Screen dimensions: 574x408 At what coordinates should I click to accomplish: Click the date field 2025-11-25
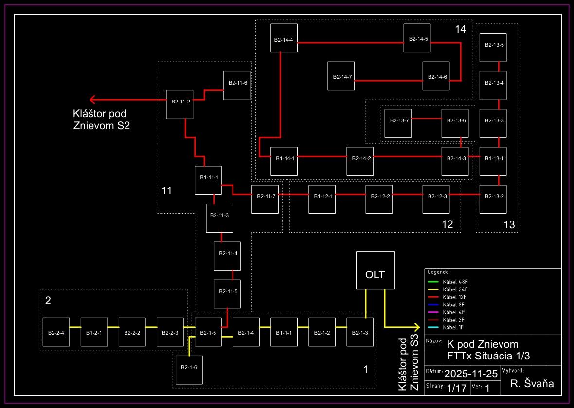[471, 374]
